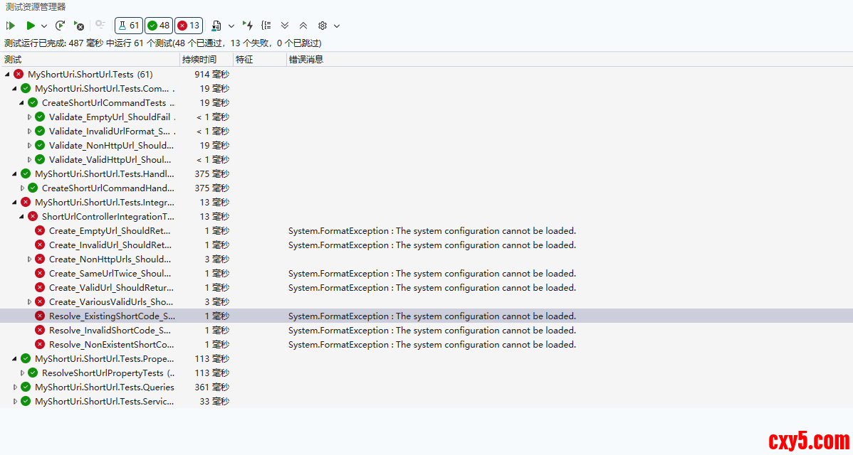Sort by the 持续时间 column header
Viewport: 853px width, 455px height.
(199, 60)
